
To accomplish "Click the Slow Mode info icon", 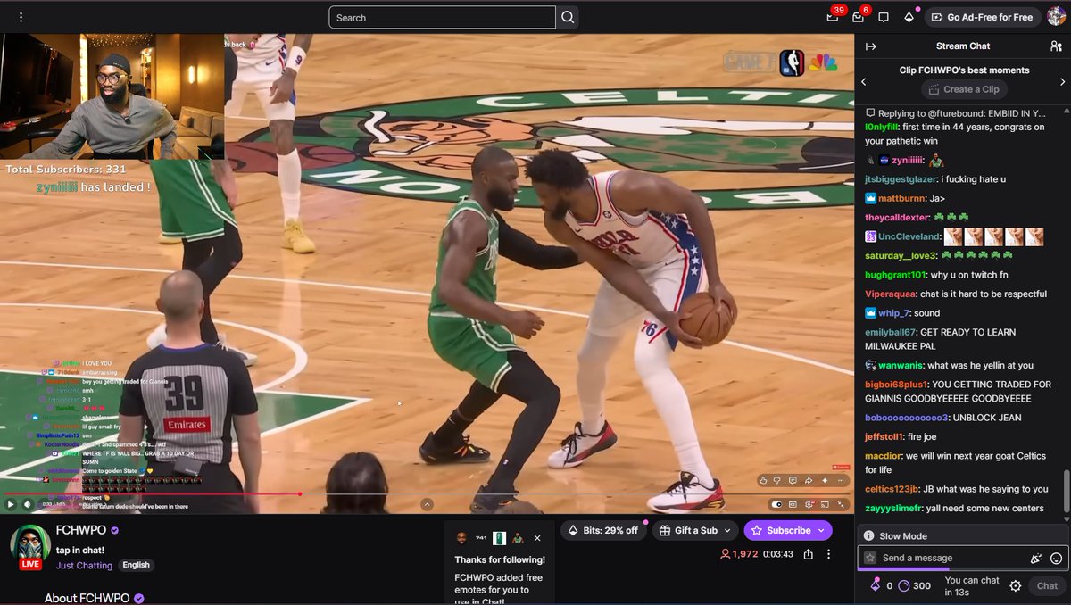I will (869, 536).
